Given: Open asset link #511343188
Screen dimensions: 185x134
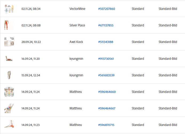Looking at the screenshot, I should pyautogui.click(x=106, y=42).
